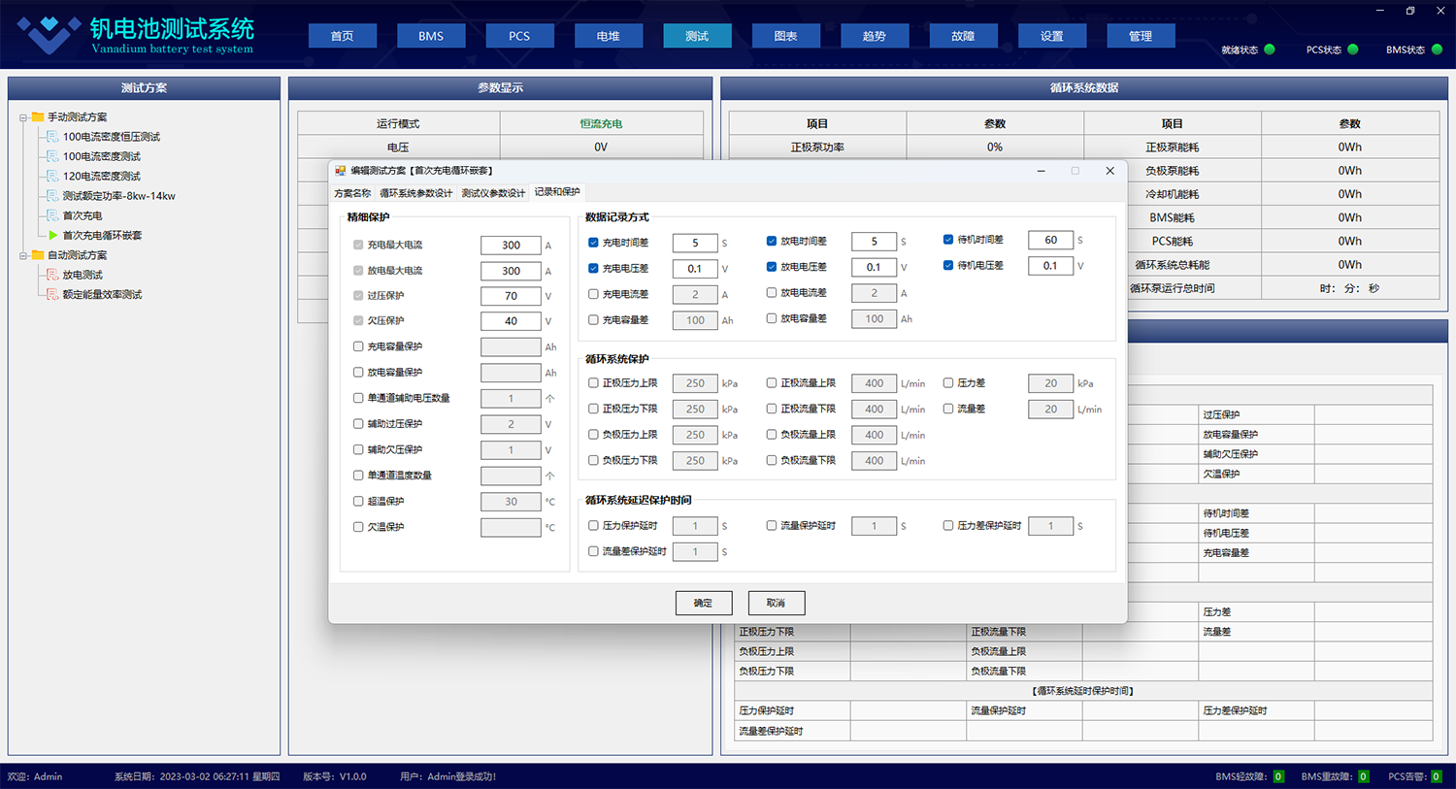The width and height of the screenshot is (1456, 789).
Task: Click script icon beside 120电流密度测试
Action: point(52,176)
